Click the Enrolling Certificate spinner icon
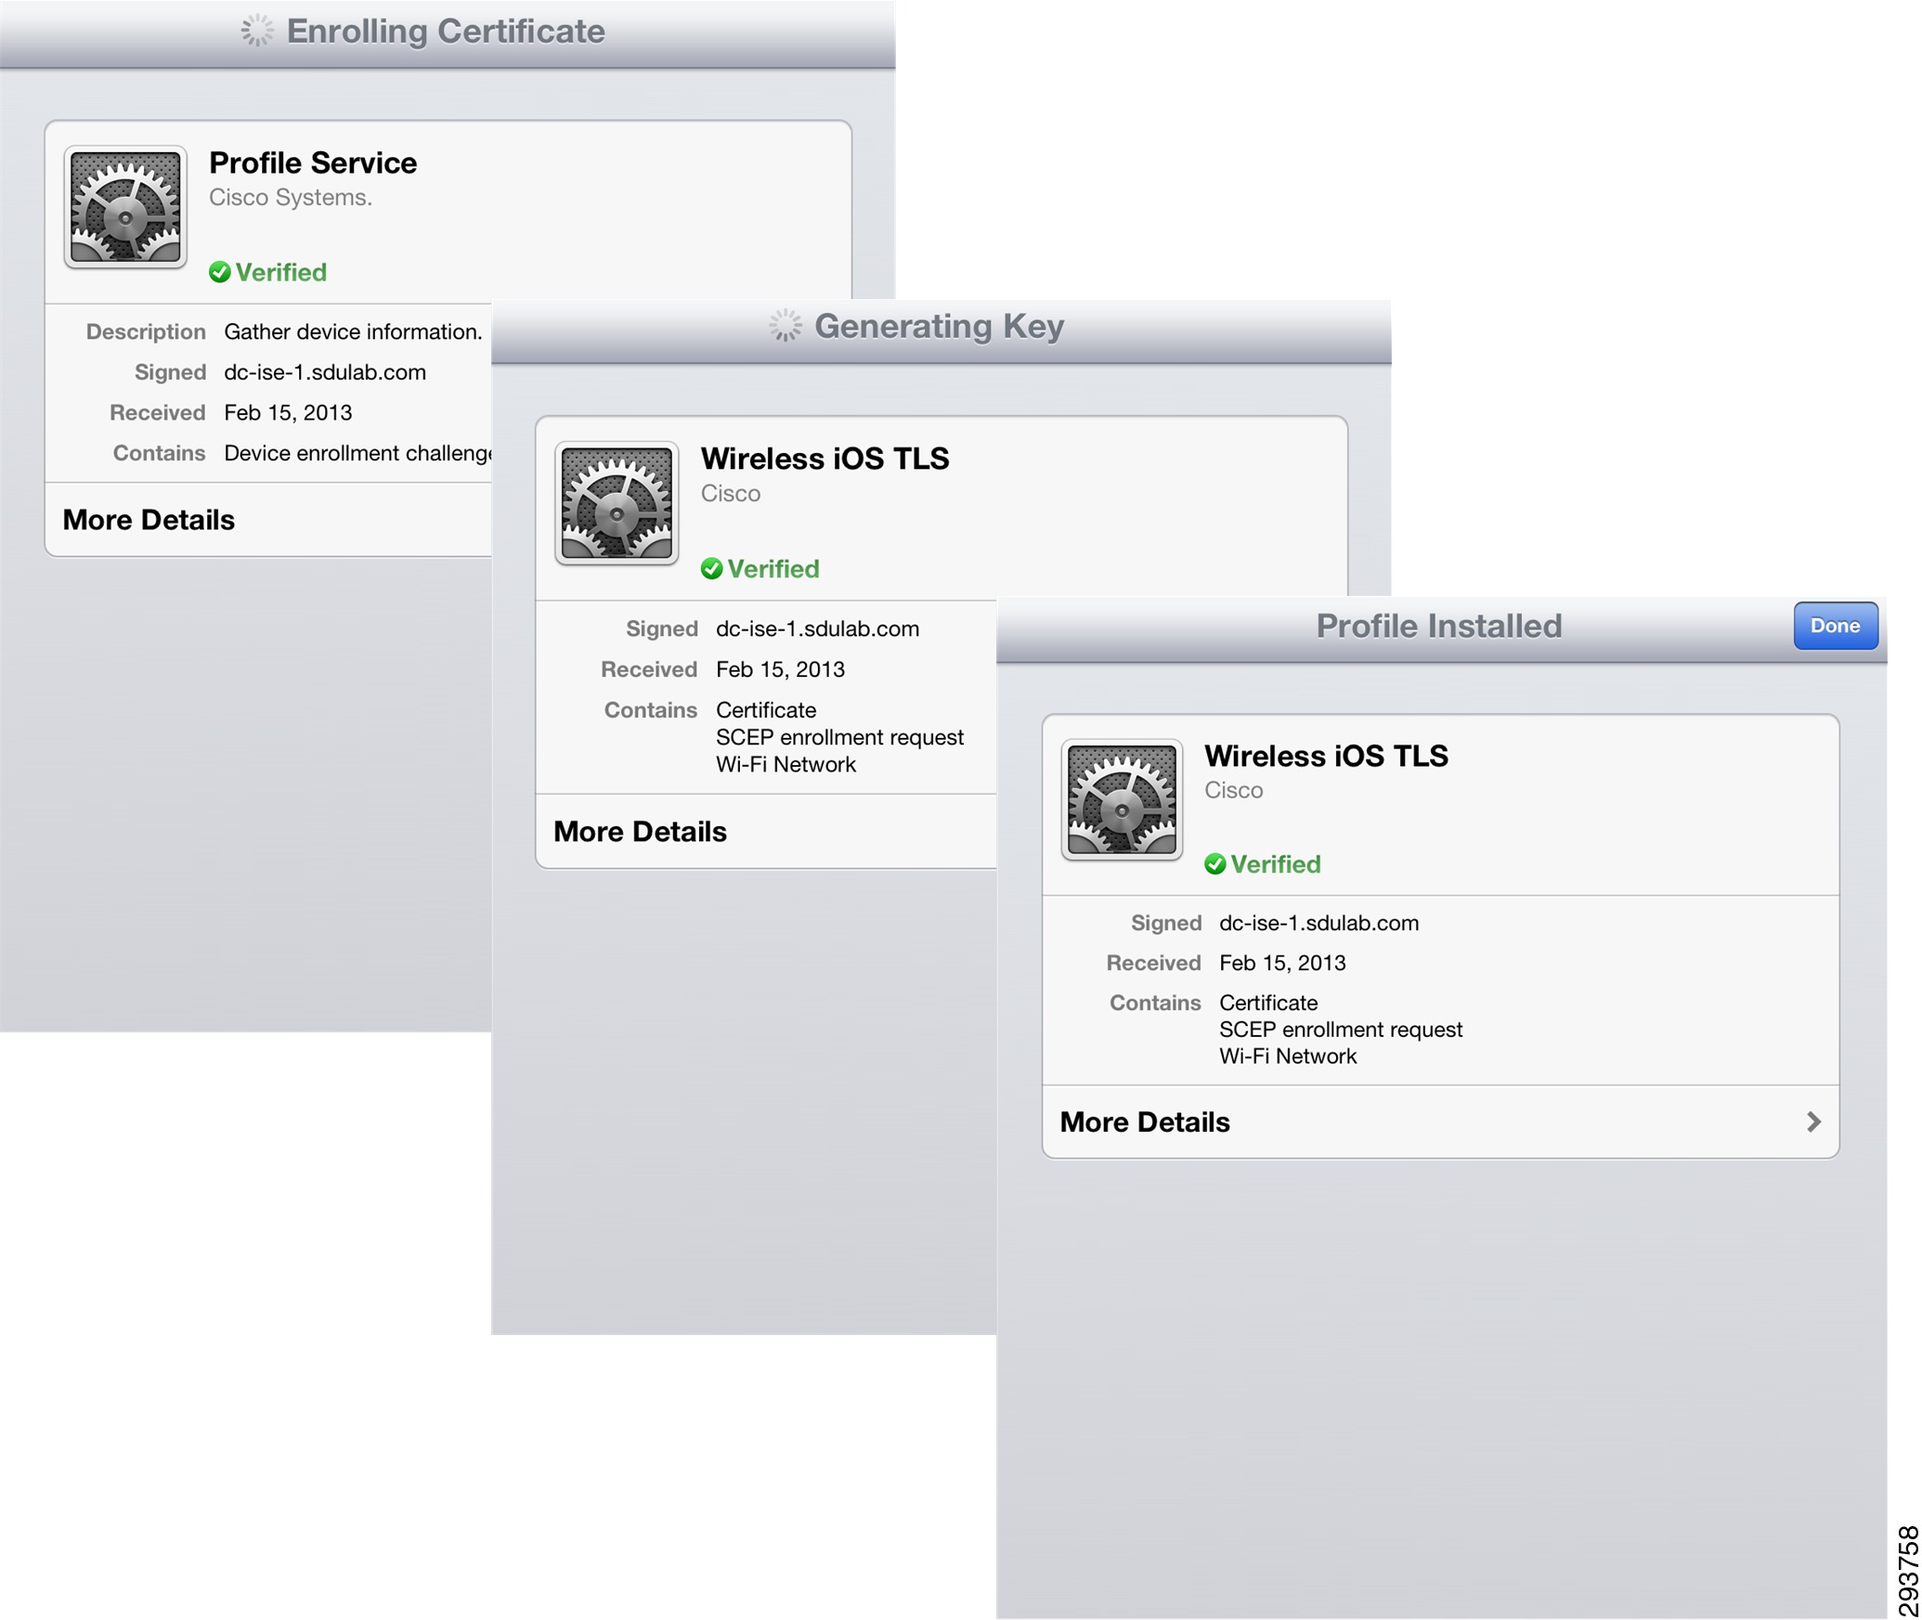1922x1620 pixels. point(257,31)
